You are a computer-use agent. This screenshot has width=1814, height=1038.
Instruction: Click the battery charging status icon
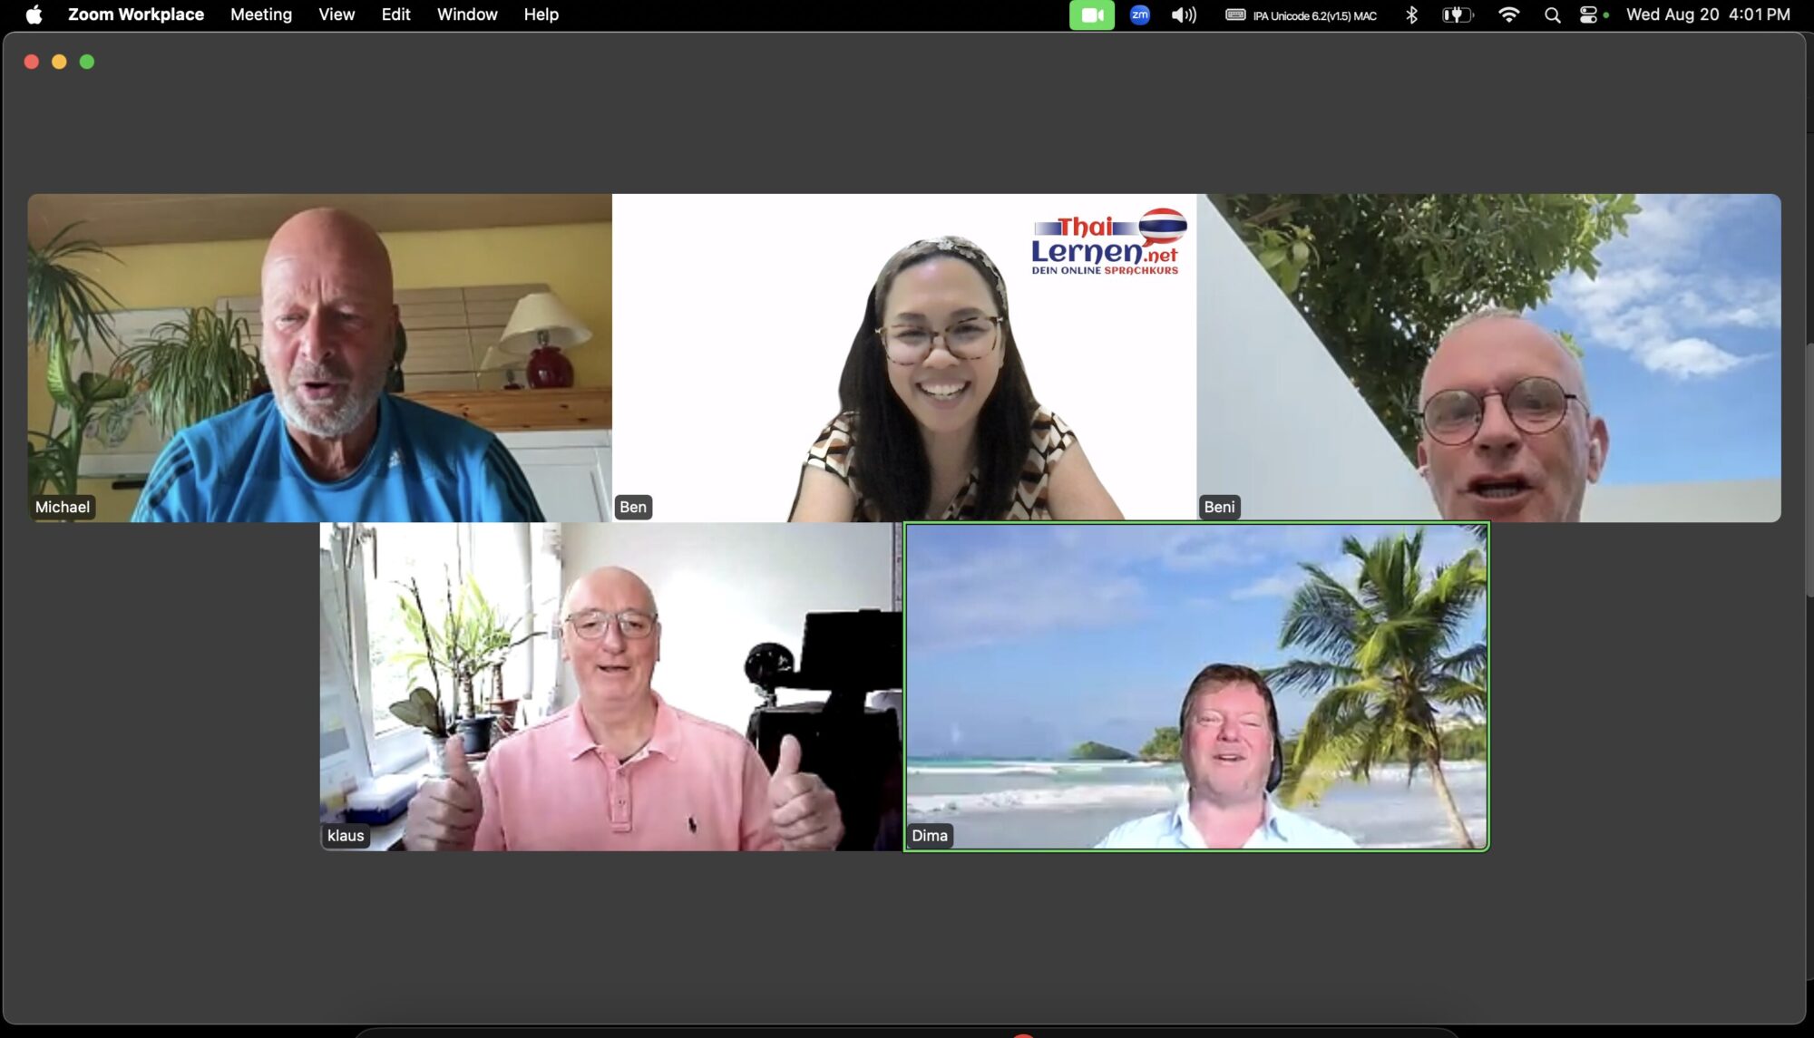click(x=1458, y=15)
